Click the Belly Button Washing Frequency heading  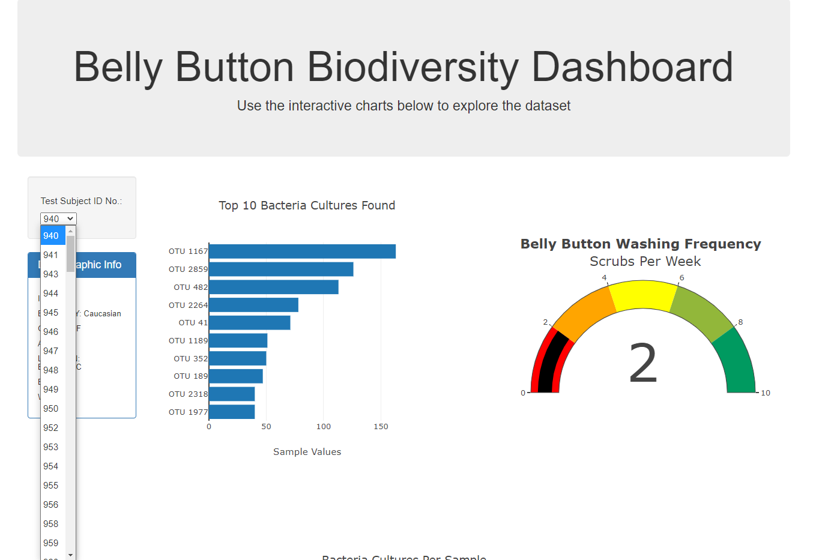point(641,244)
